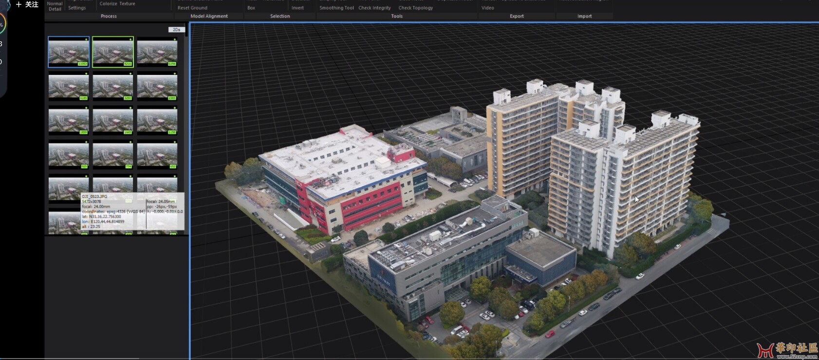The width and height of the screenshot is (819, 360).
Task: Run the Texture process
Action: (127, 3)
